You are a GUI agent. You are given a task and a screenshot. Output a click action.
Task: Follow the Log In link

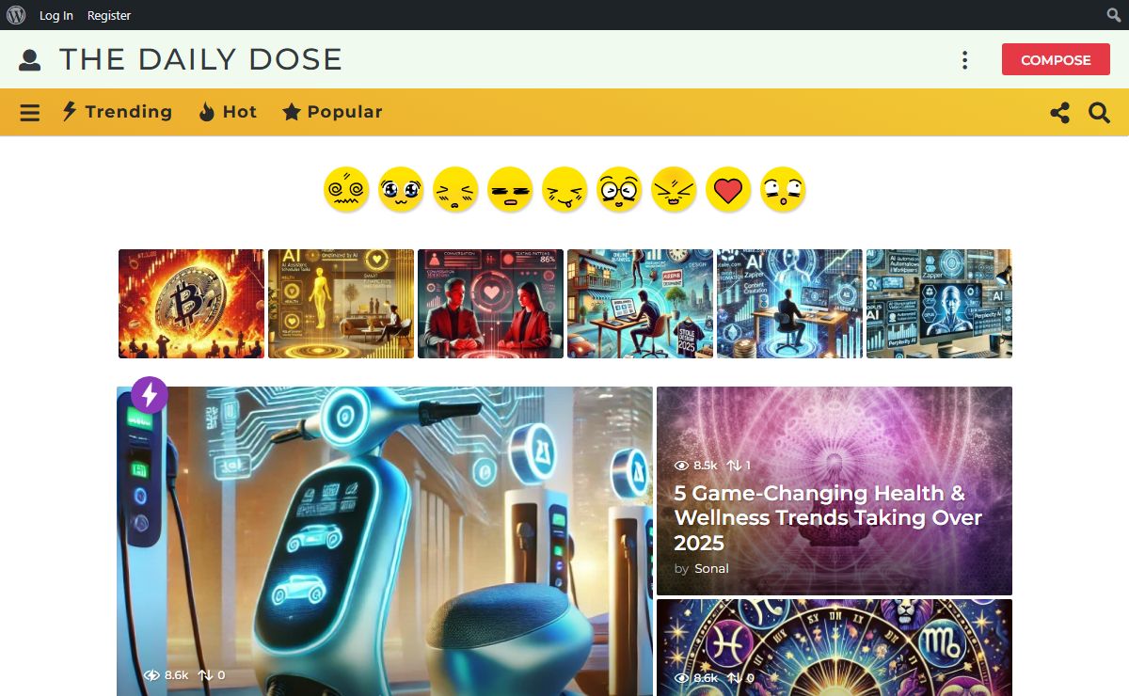56,15
